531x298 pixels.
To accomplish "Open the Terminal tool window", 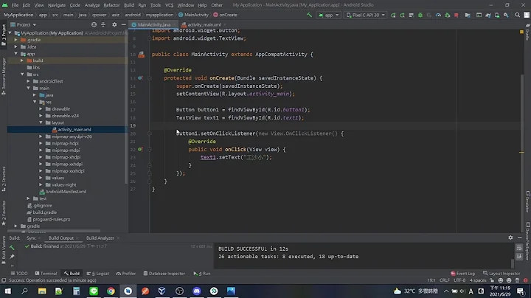I will point(46,274).
